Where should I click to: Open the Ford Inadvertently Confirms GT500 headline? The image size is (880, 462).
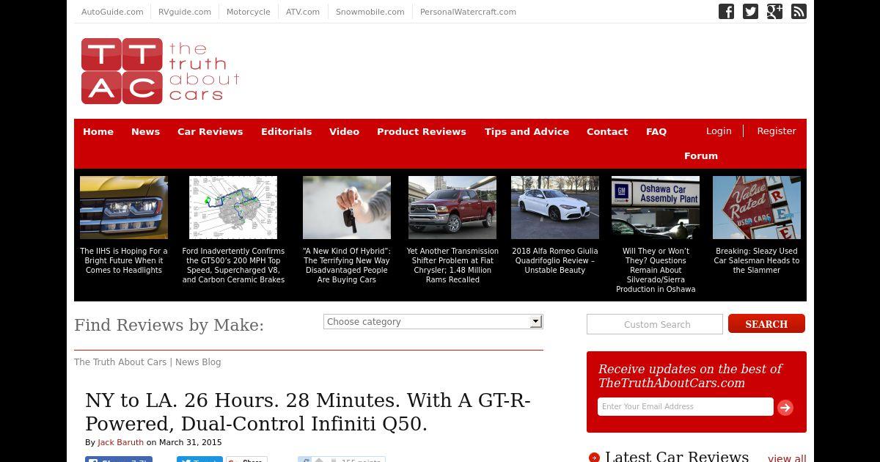point(233,265)
